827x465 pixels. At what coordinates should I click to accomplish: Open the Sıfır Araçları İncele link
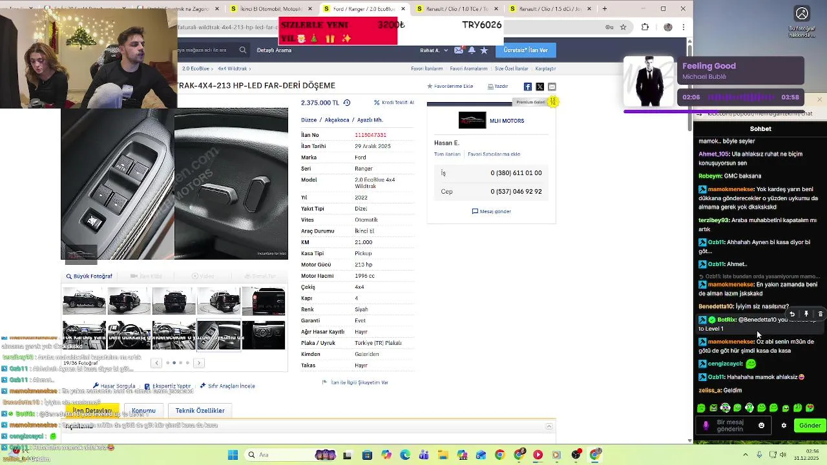pos(227,386)
